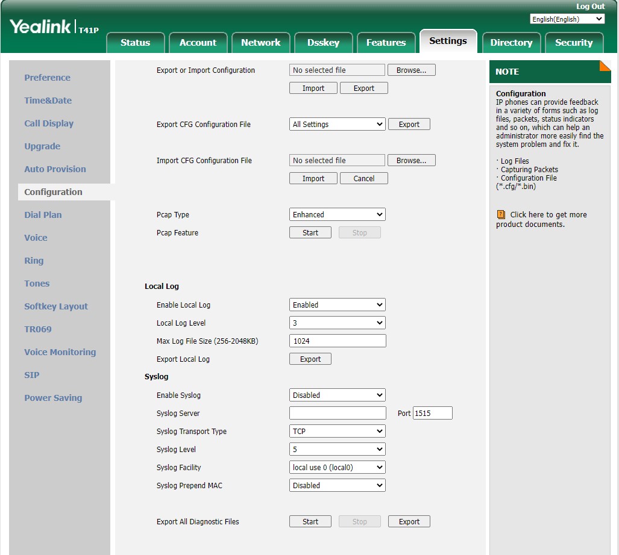This screenshot has height=555, width=619.
Task: Open Export CFG Configuration File dropdown
Action: click(337, 125)
